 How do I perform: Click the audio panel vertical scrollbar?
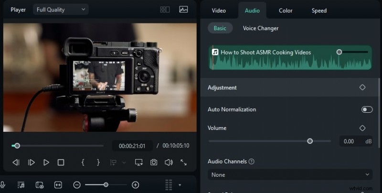(379, 113)
